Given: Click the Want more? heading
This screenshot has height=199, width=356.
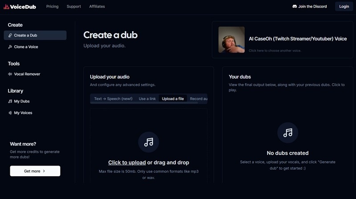Looking at the screenshot, I should [x=23, y=144].
